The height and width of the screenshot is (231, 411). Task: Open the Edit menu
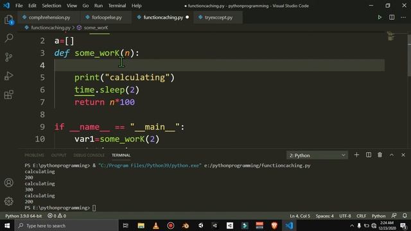click(32, 6)
